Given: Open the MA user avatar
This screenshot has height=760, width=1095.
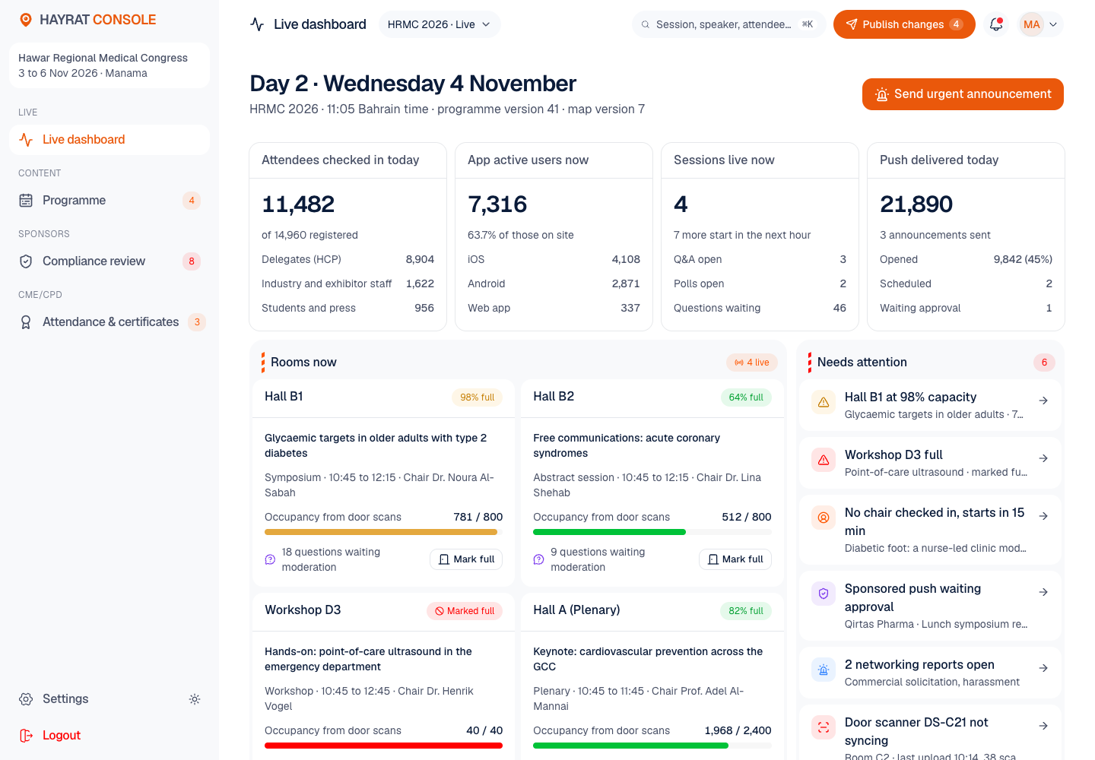Looking at the screenshot, I should [1032, 24].
